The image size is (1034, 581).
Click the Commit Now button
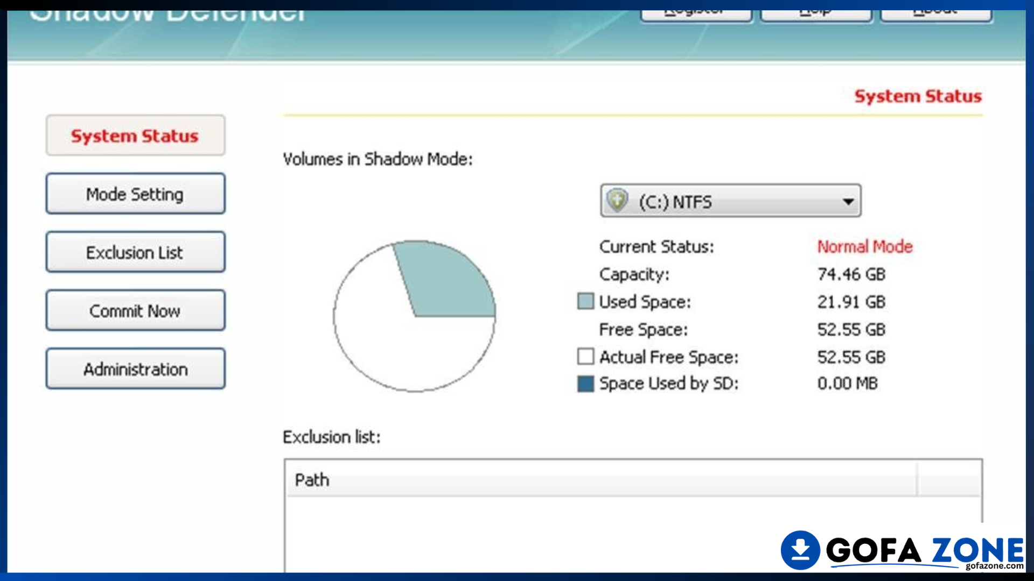point(135,310)
